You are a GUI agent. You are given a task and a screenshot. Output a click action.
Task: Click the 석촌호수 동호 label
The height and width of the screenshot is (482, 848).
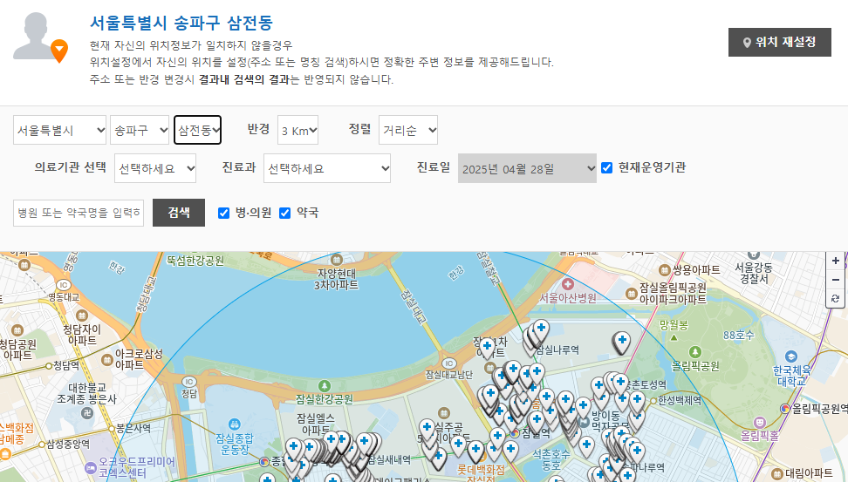pyautogui.click(x=551, y=460)
